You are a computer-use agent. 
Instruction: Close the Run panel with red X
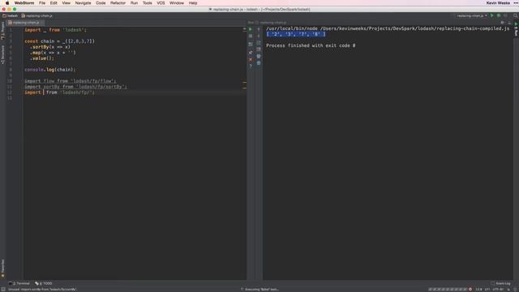[251, 59]
